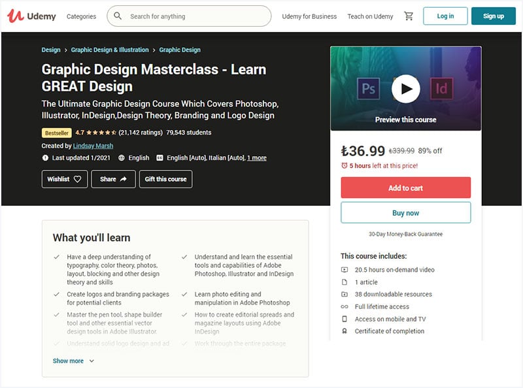The width and height of the screenshot is (523, 388).
Task: Click the on-demand video icon
Action: click(x=345, y=270)
